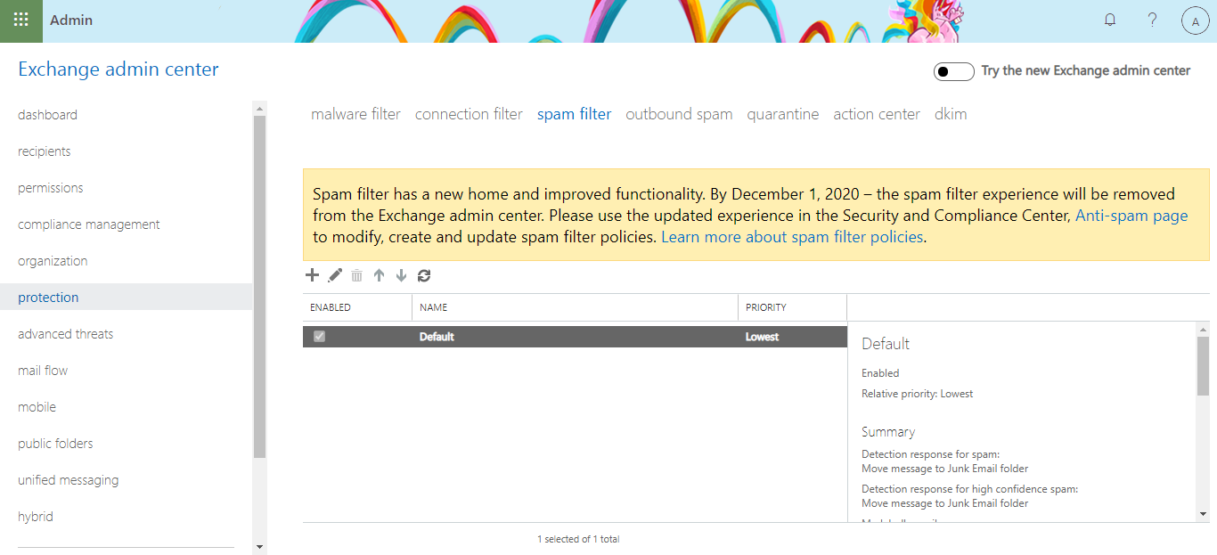The height and width of the screenshot is (555, 1217).
Task: Open the app launcher waffle icon
Action: 20,20
